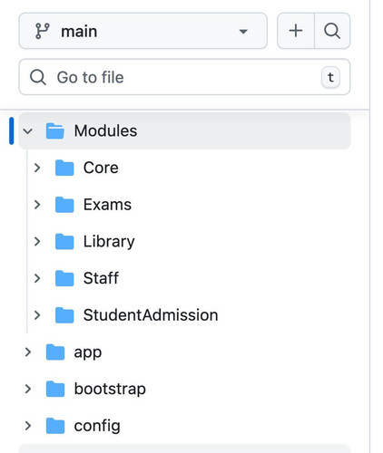Click the open Modules folder icon
Image resolution: width=383 pixels, height=453 pixels.
pos(55,130)
